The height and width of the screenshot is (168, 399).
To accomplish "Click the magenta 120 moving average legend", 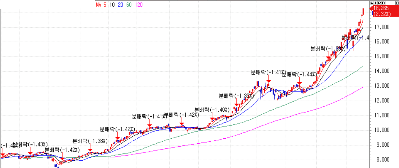I will point(138,5).
